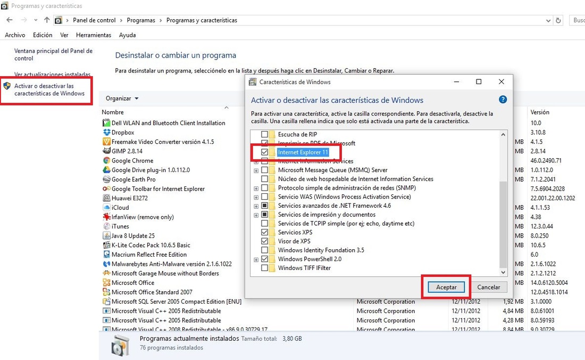Refresh the Control Panel address bar
Screen dimensions: 585x360
(x=558, y=21)
